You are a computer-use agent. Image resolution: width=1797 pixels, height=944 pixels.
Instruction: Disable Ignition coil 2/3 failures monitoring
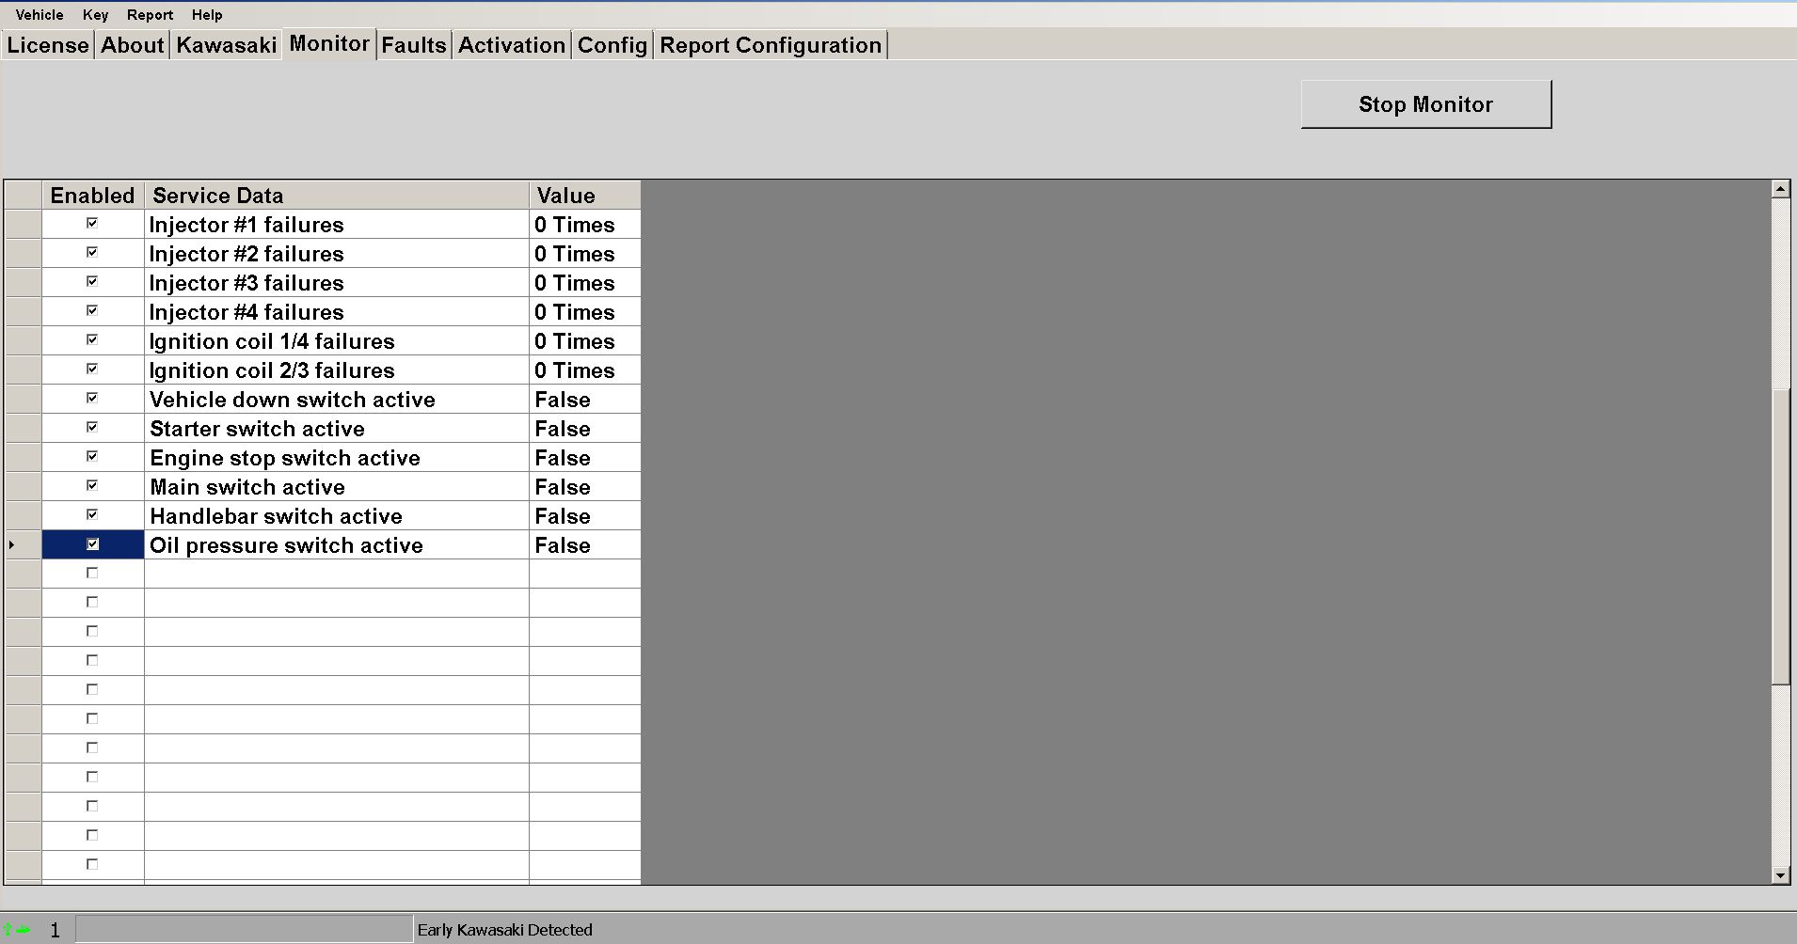92,369
